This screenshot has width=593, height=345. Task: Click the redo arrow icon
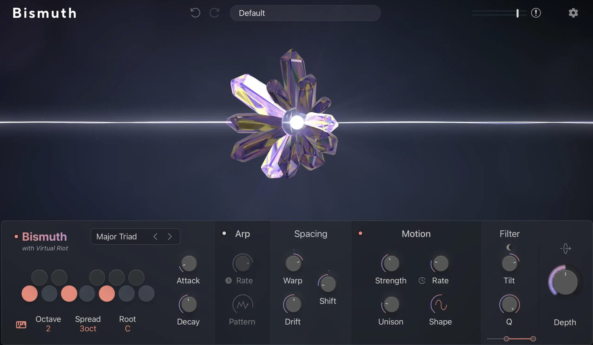(214, 13)
